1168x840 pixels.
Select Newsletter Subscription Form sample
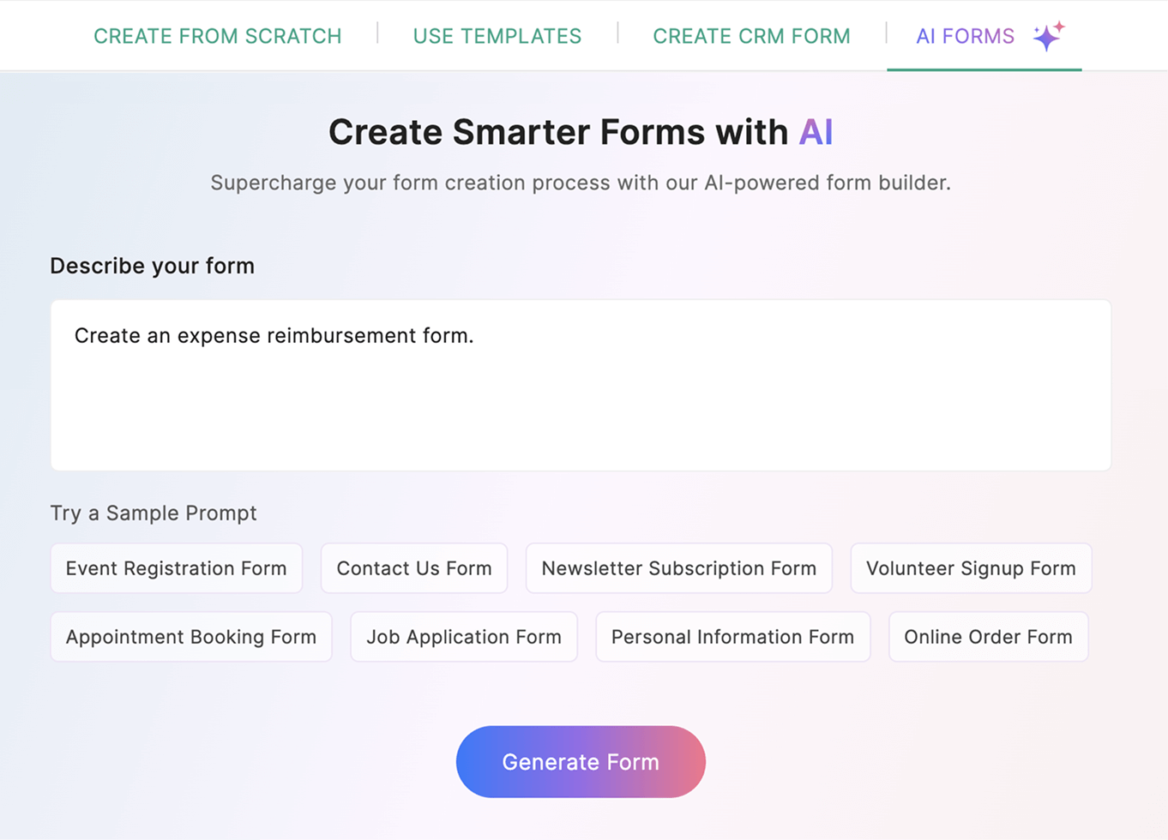pos(678,568)
